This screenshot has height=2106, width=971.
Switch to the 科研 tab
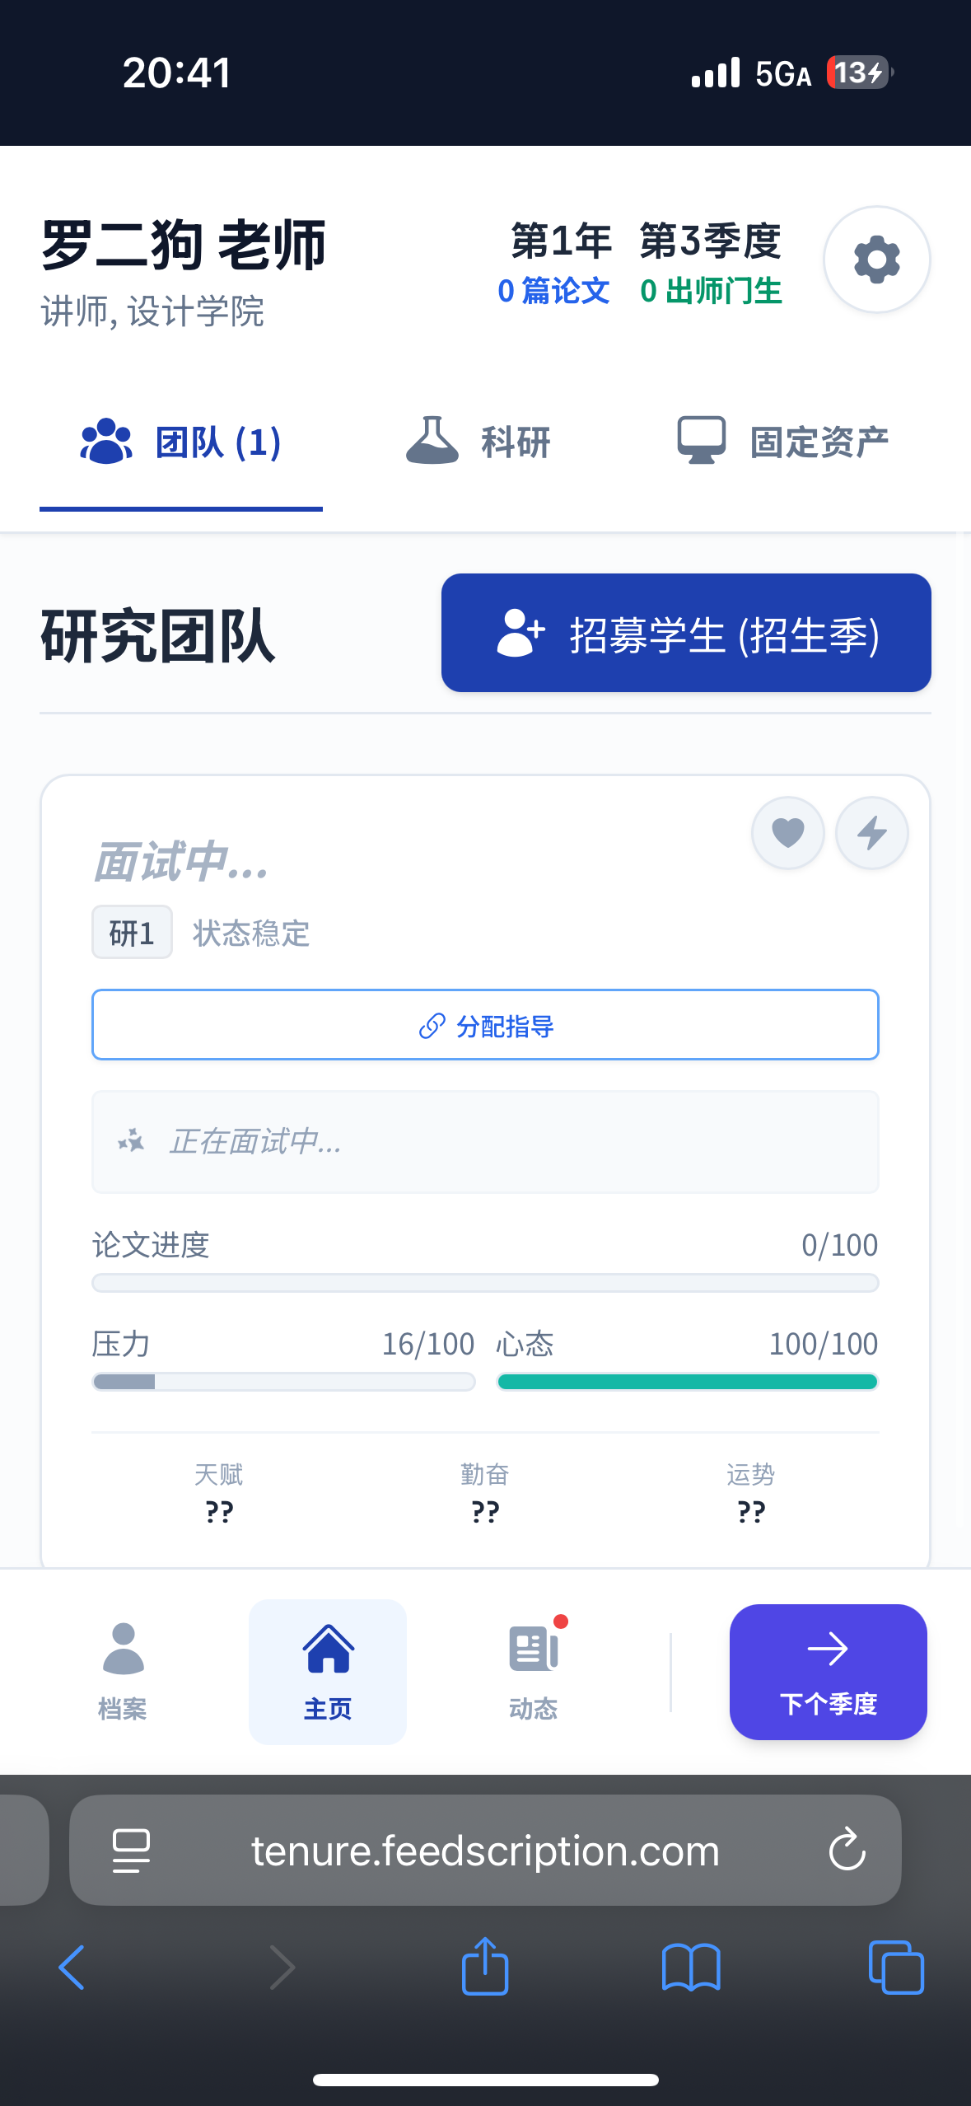coord(478,442)
